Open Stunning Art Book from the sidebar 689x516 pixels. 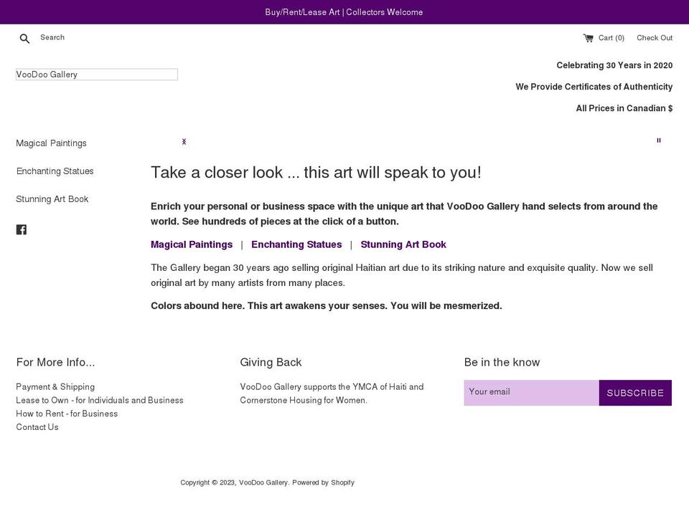point(52,199)
